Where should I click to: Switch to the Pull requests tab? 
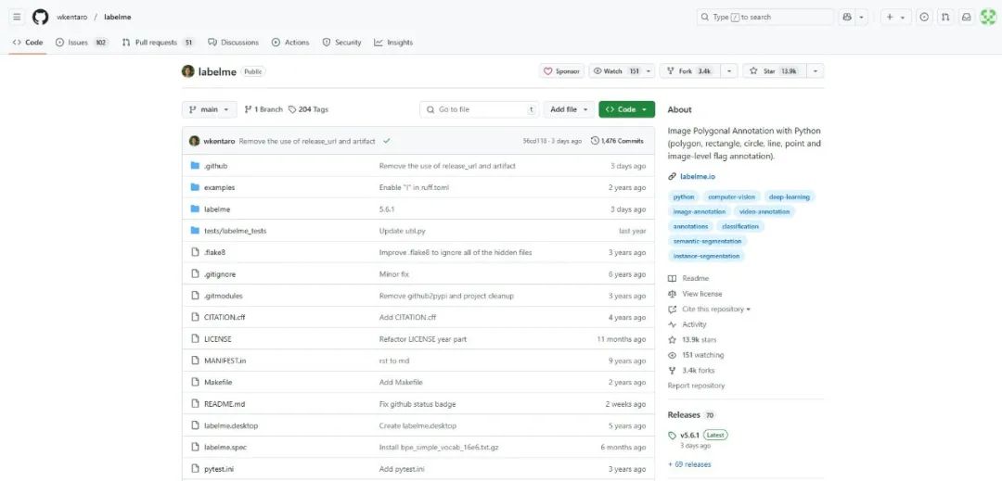click(158, 43)
